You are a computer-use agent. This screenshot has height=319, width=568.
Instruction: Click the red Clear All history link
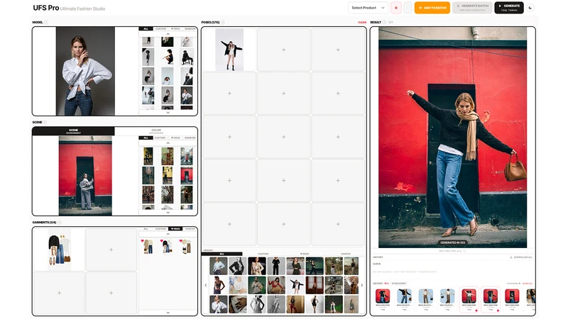pyautogui.click(x=528, y=284)
